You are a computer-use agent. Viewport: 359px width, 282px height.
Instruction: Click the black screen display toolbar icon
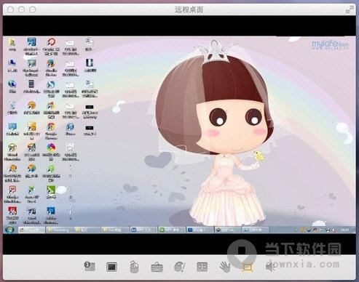point(111,267)
